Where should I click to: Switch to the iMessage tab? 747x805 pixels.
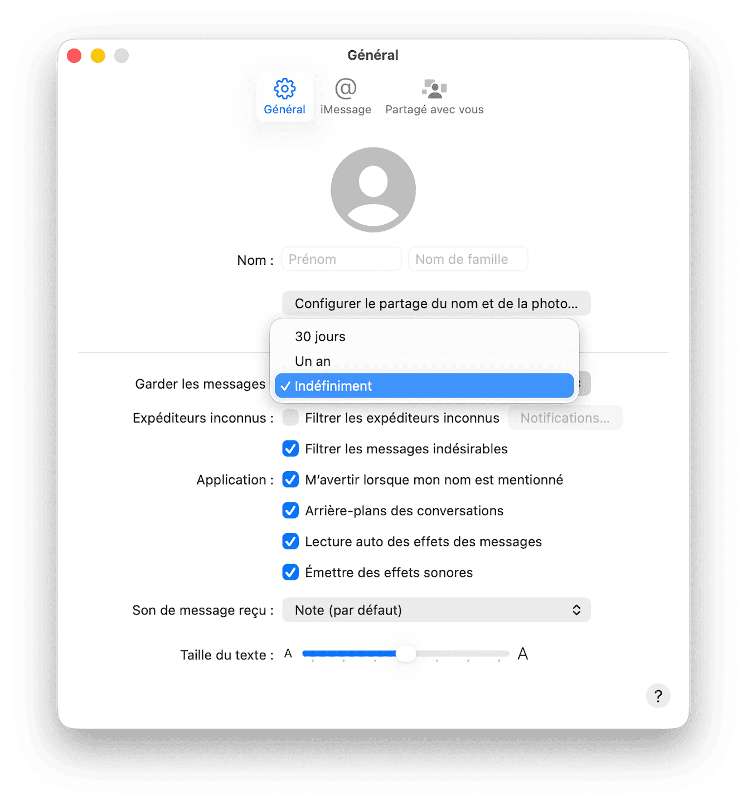pos(346,97)
